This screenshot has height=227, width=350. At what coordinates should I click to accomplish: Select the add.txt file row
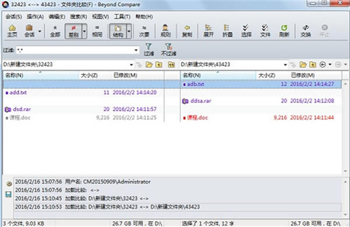83,93
